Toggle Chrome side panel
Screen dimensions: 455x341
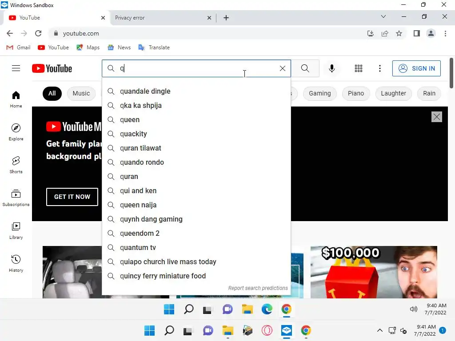pos(417,33)
